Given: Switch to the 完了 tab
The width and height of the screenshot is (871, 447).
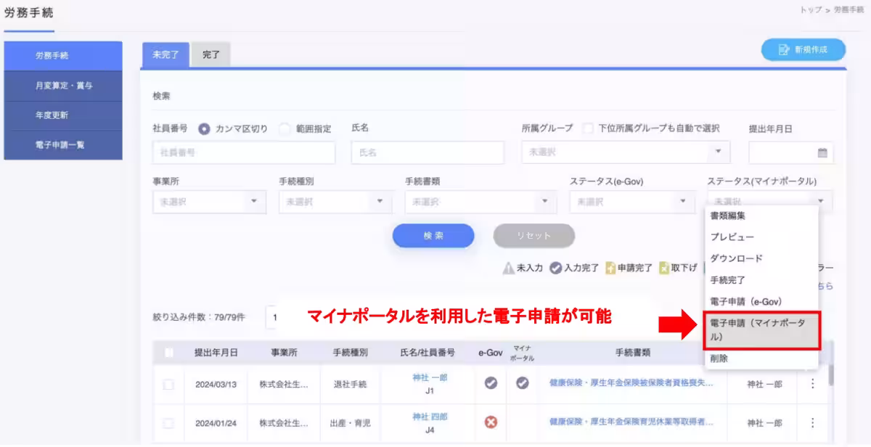Looking at the screenshot, I should click(210, 54).
